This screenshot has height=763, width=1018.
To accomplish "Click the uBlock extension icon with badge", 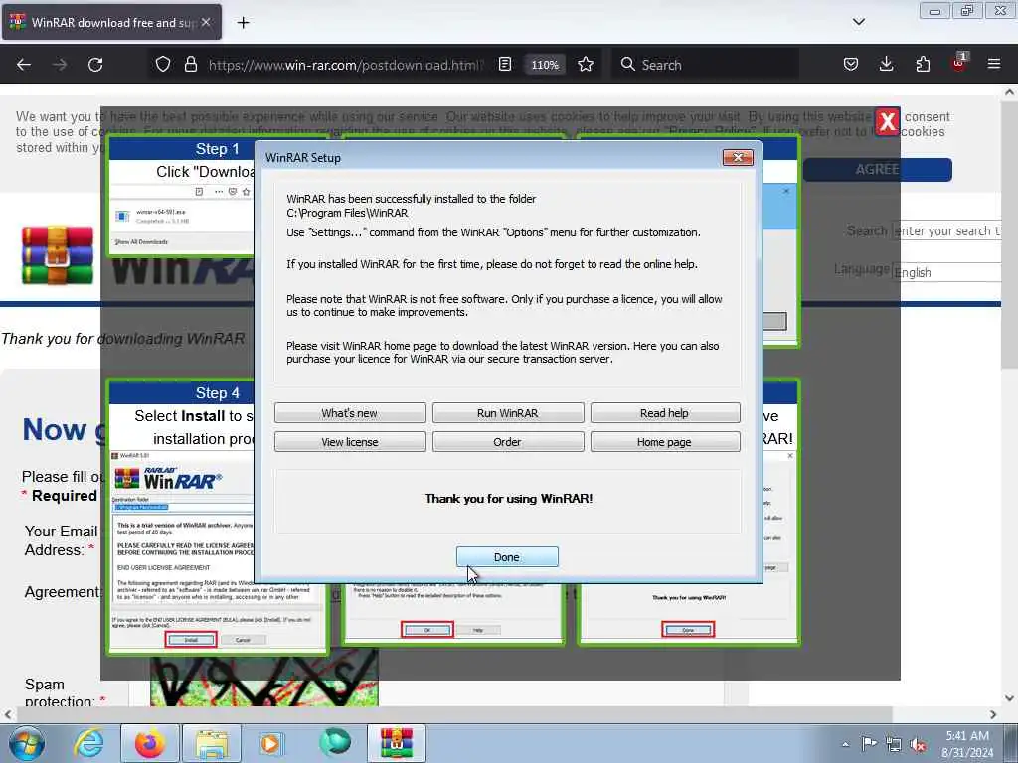I will click(x=958, y=63).
